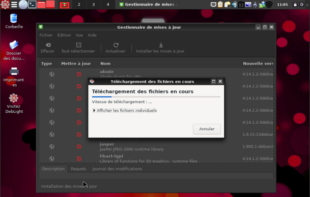
Task: Toggle the libart-lgpl update checkbox
Action: [x=79, y=159]
